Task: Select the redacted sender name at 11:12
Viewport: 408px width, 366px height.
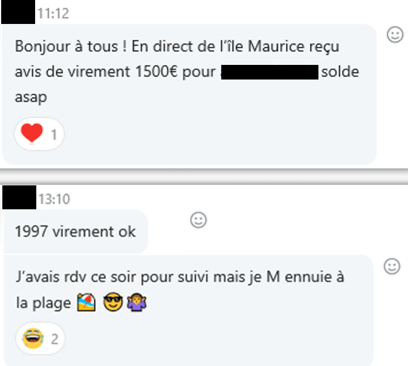Action: pyautogui.click(x=18, y=12)
